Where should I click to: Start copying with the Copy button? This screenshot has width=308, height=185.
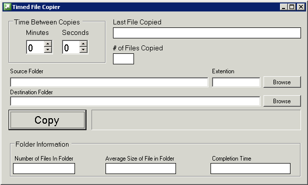pos(47,120)
